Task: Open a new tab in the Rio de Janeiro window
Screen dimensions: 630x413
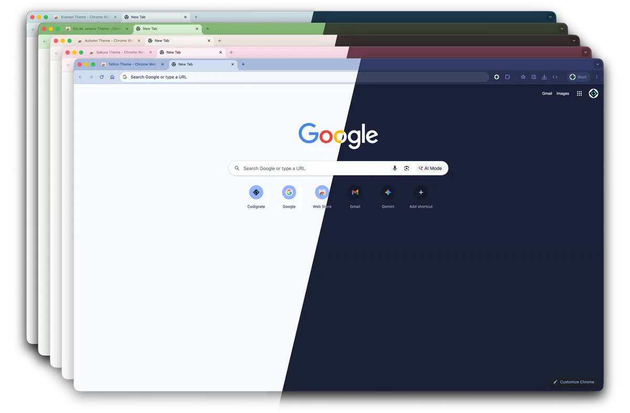Action: tap(207, 29)
